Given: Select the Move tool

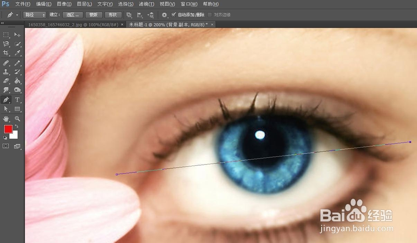Looking at the screenshot, I should click(x=17, y=35).
